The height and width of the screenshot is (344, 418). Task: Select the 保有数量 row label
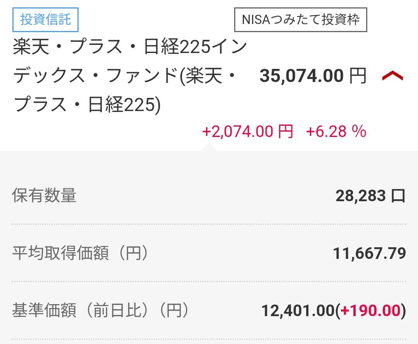click(x=44, y=195)
